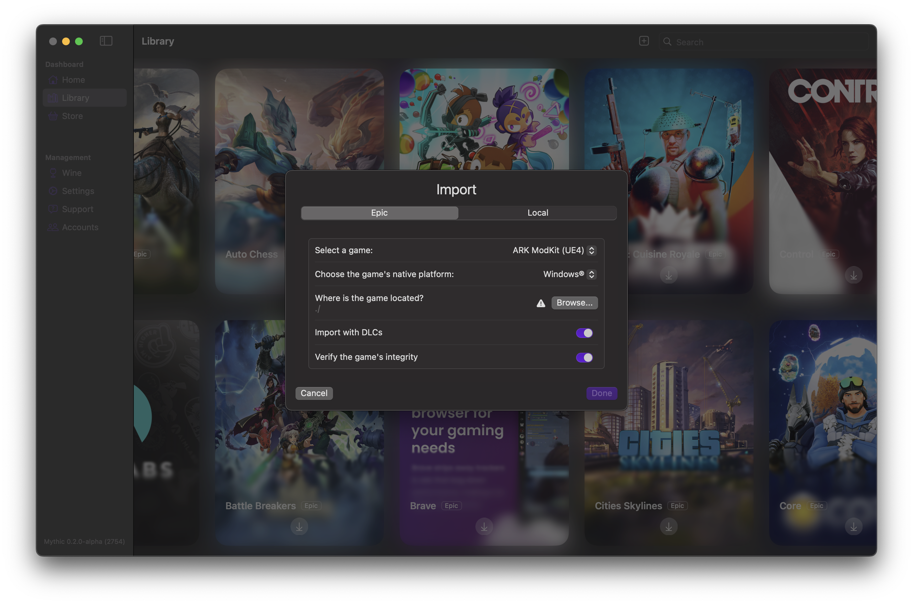Viewport: 913px width, 604px height.
Task: Click Epic badge beside Brave
Action: [x=451, y=506]
